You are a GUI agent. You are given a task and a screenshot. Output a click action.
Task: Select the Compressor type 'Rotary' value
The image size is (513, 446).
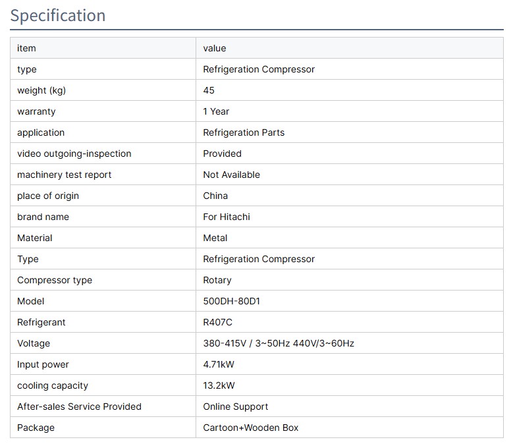click(x=217, y=280)
